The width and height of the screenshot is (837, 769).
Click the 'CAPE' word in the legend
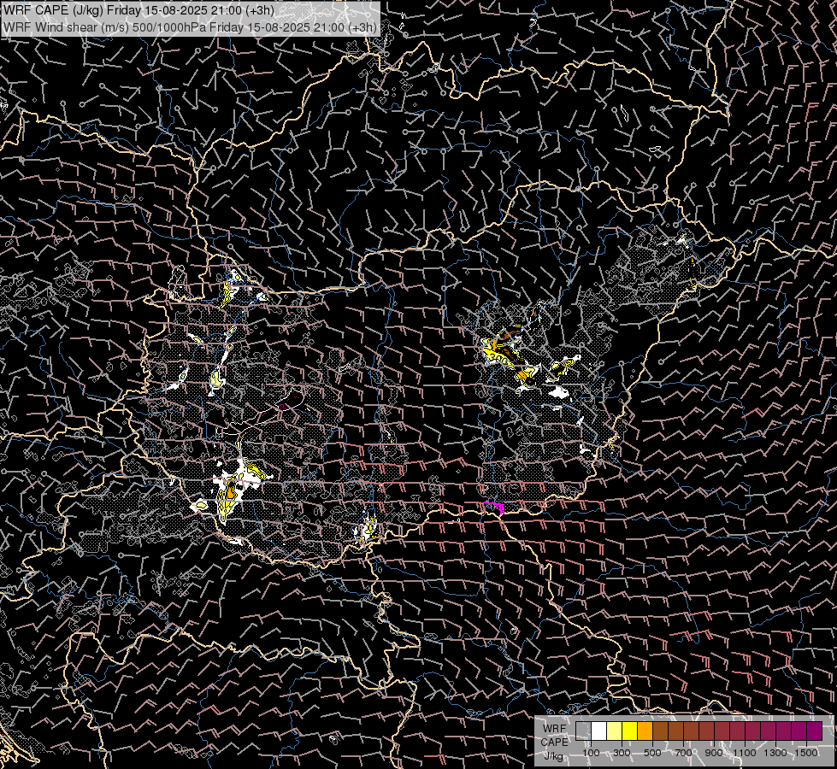pyautogui.click(x=554, y=743)
